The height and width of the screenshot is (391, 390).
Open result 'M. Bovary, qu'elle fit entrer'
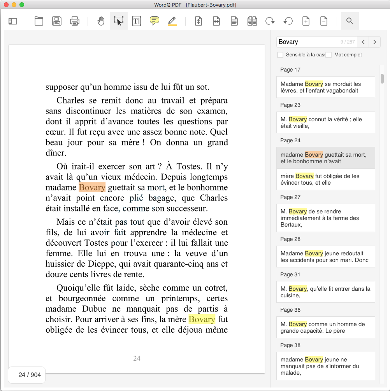[x=325, y=292]
